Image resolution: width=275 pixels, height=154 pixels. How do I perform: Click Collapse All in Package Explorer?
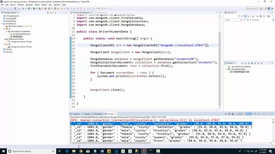(x=48, y=12)
